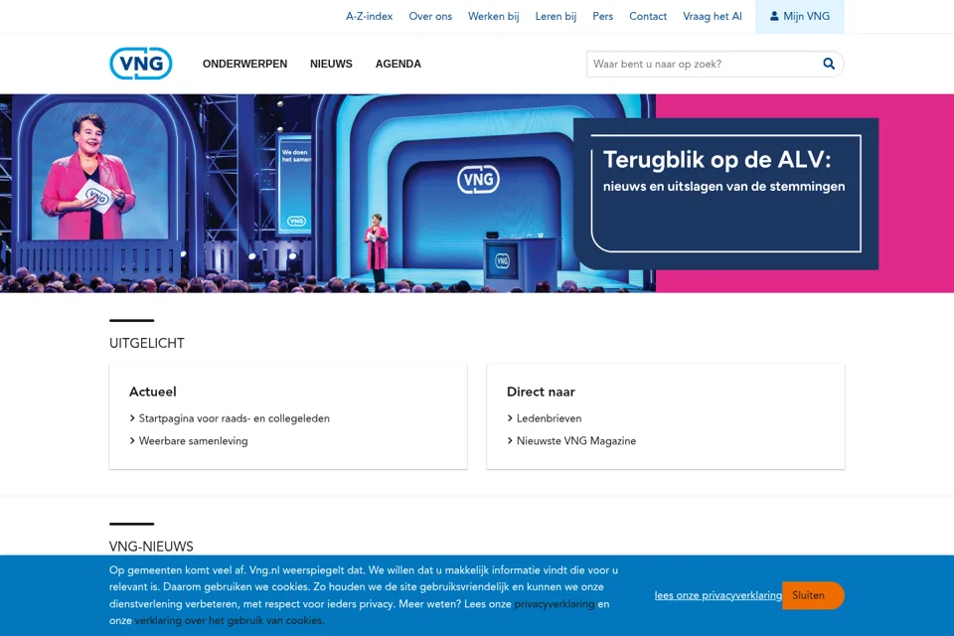
Task: Click the Actueel heading
Action: point(153,392)
